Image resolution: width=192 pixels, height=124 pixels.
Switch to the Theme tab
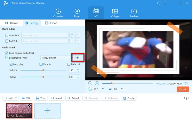pos(12,23)
